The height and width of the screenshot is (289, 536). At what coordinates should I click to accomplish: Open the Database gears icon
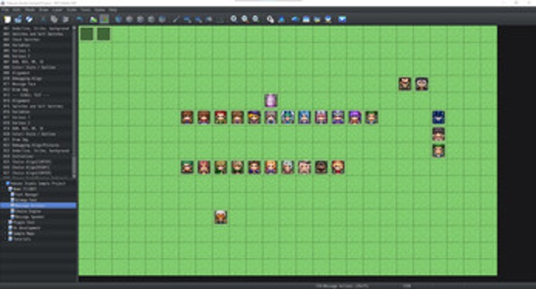pos(270,19)
